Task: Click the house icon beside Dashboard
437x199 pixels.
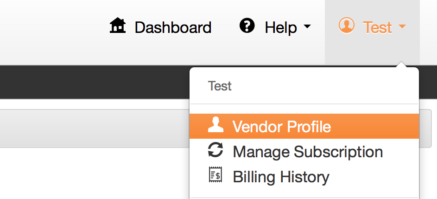Action: click(x=118, y=26)
